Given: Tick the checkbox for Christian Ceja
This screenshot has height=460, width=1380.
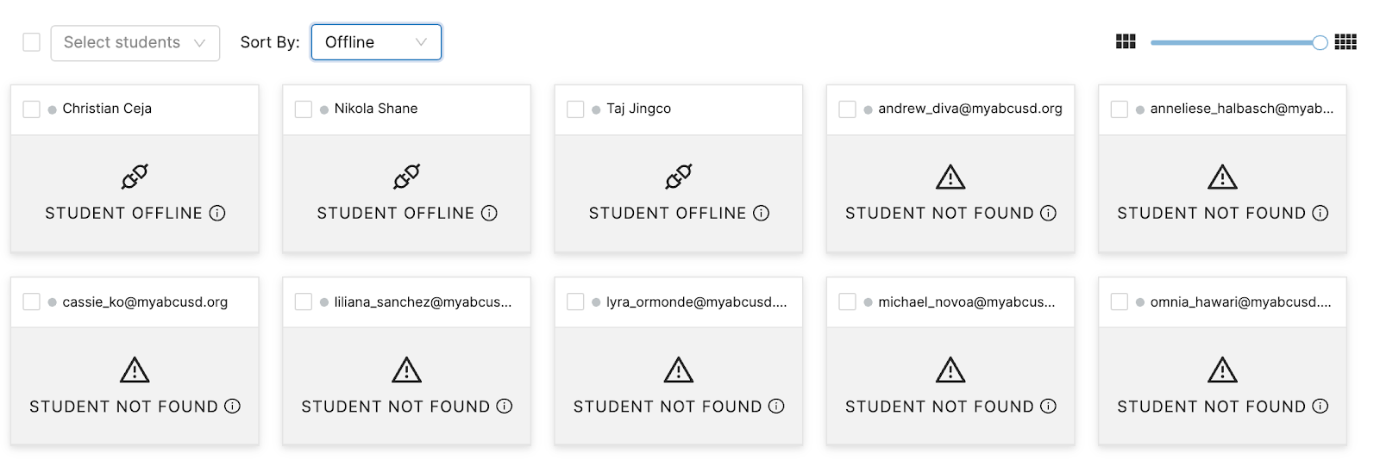Looking at the screenshot, I should click(32, 109).
